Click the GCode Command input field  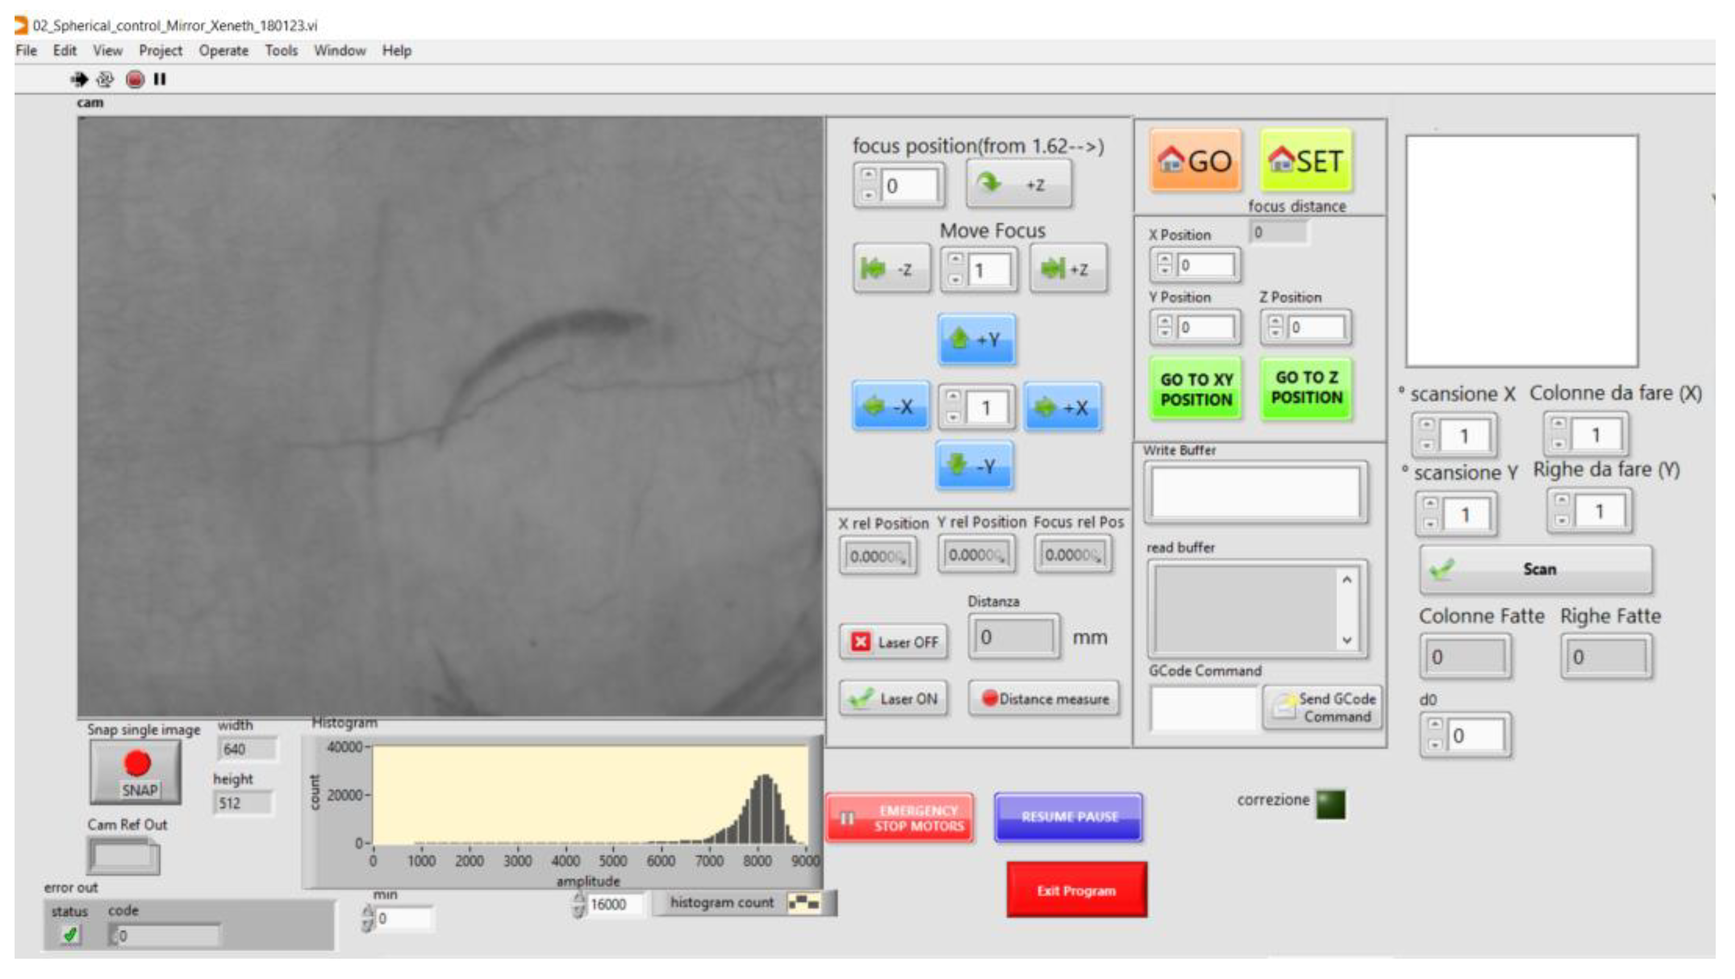click(1202, 708)
